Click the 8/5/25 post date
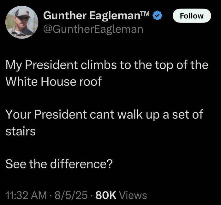The image size is (221, 205). [x=71, y=195]
